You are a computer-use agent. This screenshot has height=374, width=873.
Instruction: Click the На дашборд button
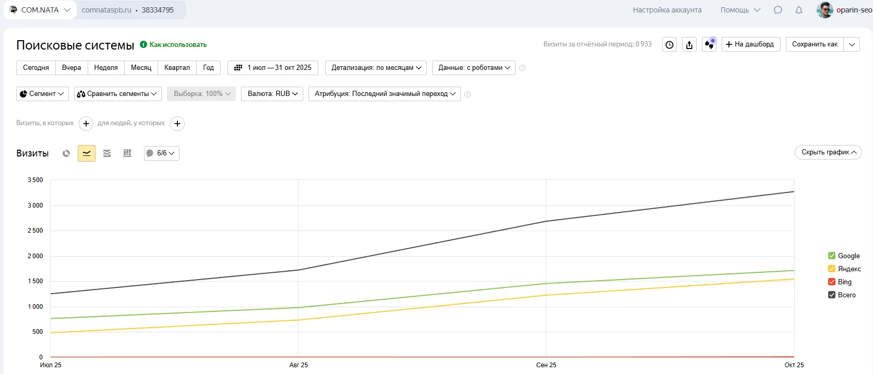pyautogui.click(x=750, y=44)
